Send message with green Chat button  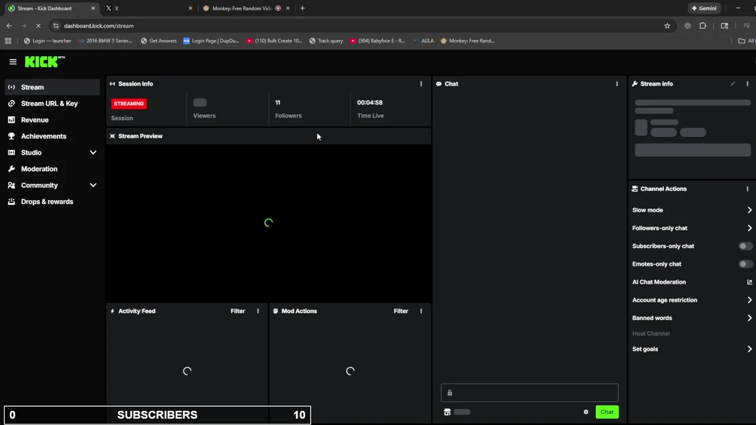click(x=607, y=412)
